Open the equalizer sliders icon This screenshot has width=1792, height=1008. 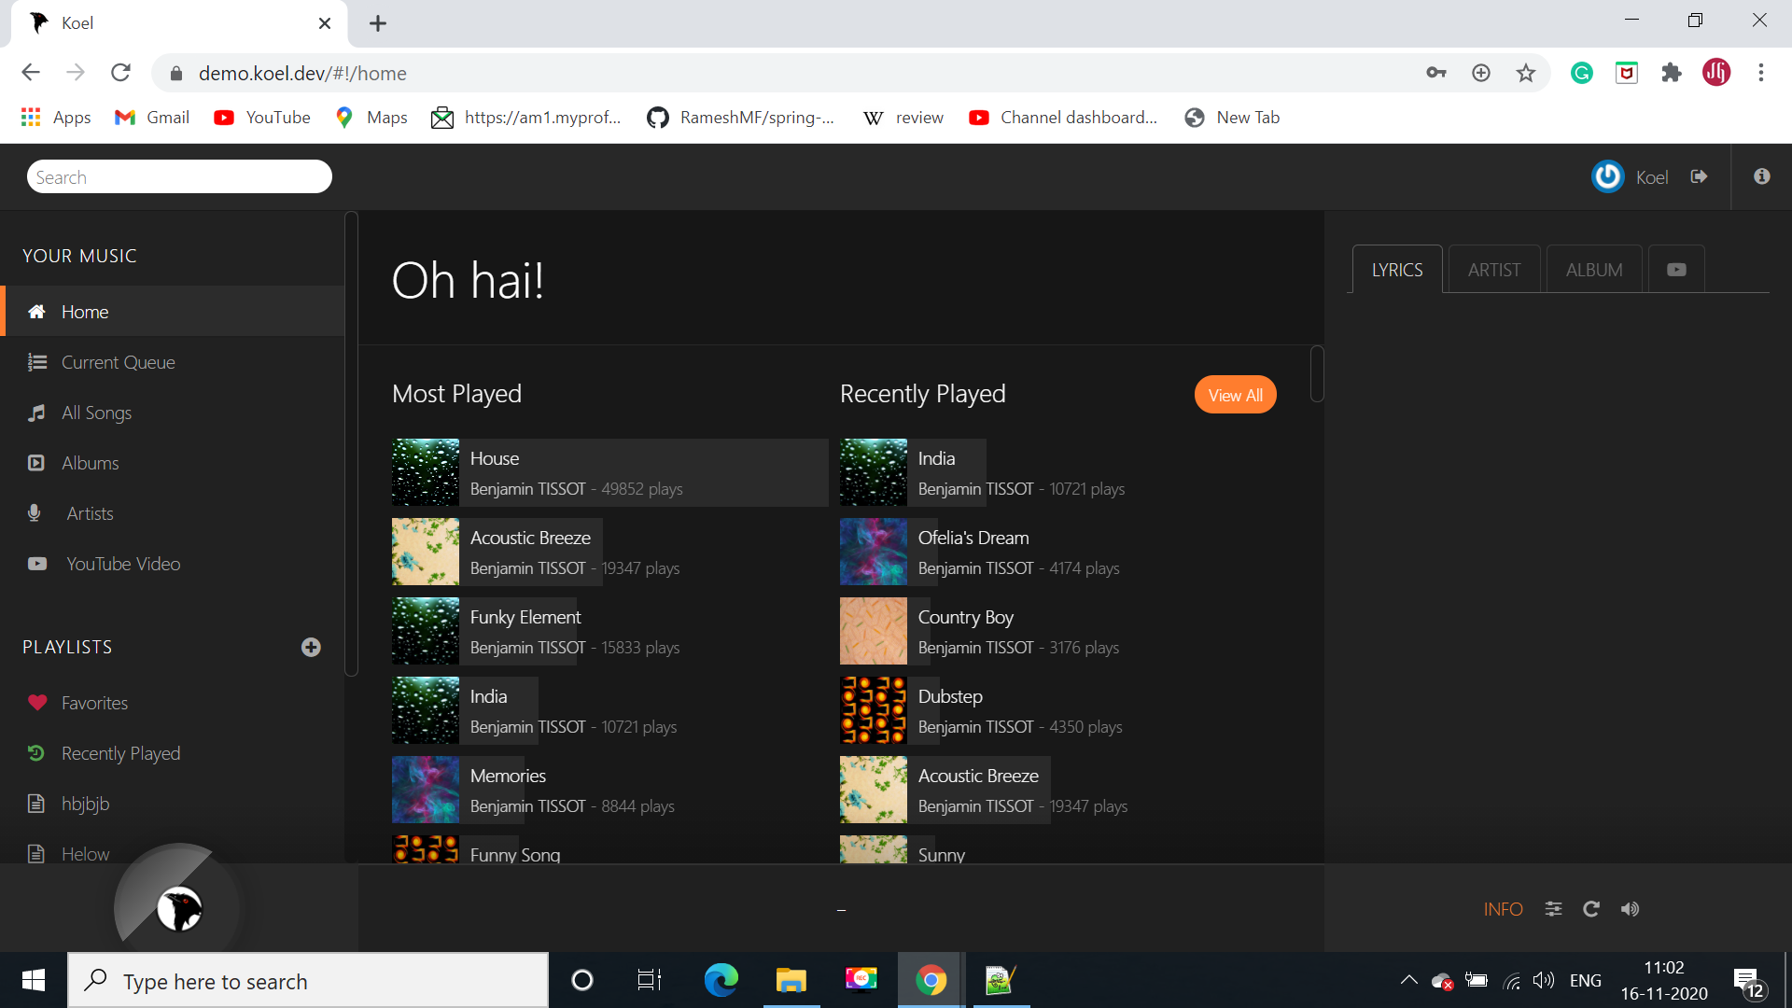pos(1553,909)
